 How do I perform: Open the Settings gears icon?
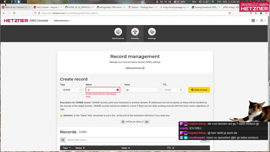pos(152,32)
